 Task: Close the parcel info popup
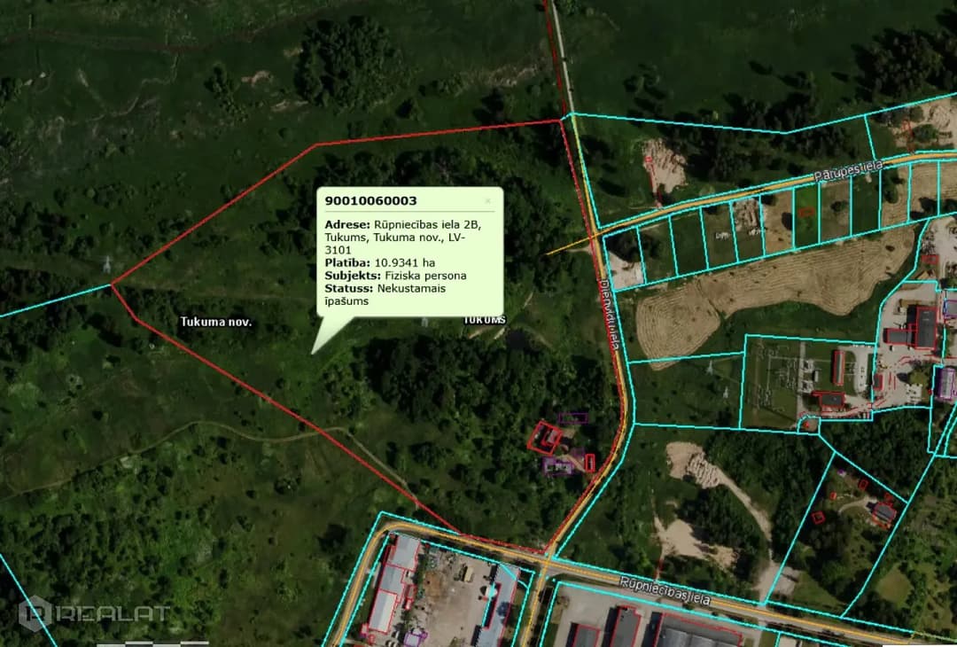pyautogui.click(x=487, y=201)
